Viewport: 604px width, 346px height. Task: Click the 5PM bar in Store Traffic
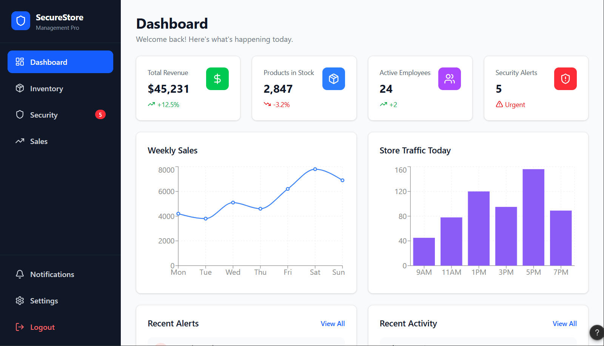(533, 217)
